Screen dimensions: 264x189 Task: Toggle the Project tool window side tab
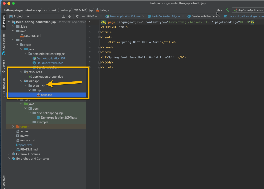(x=4, y=20)
